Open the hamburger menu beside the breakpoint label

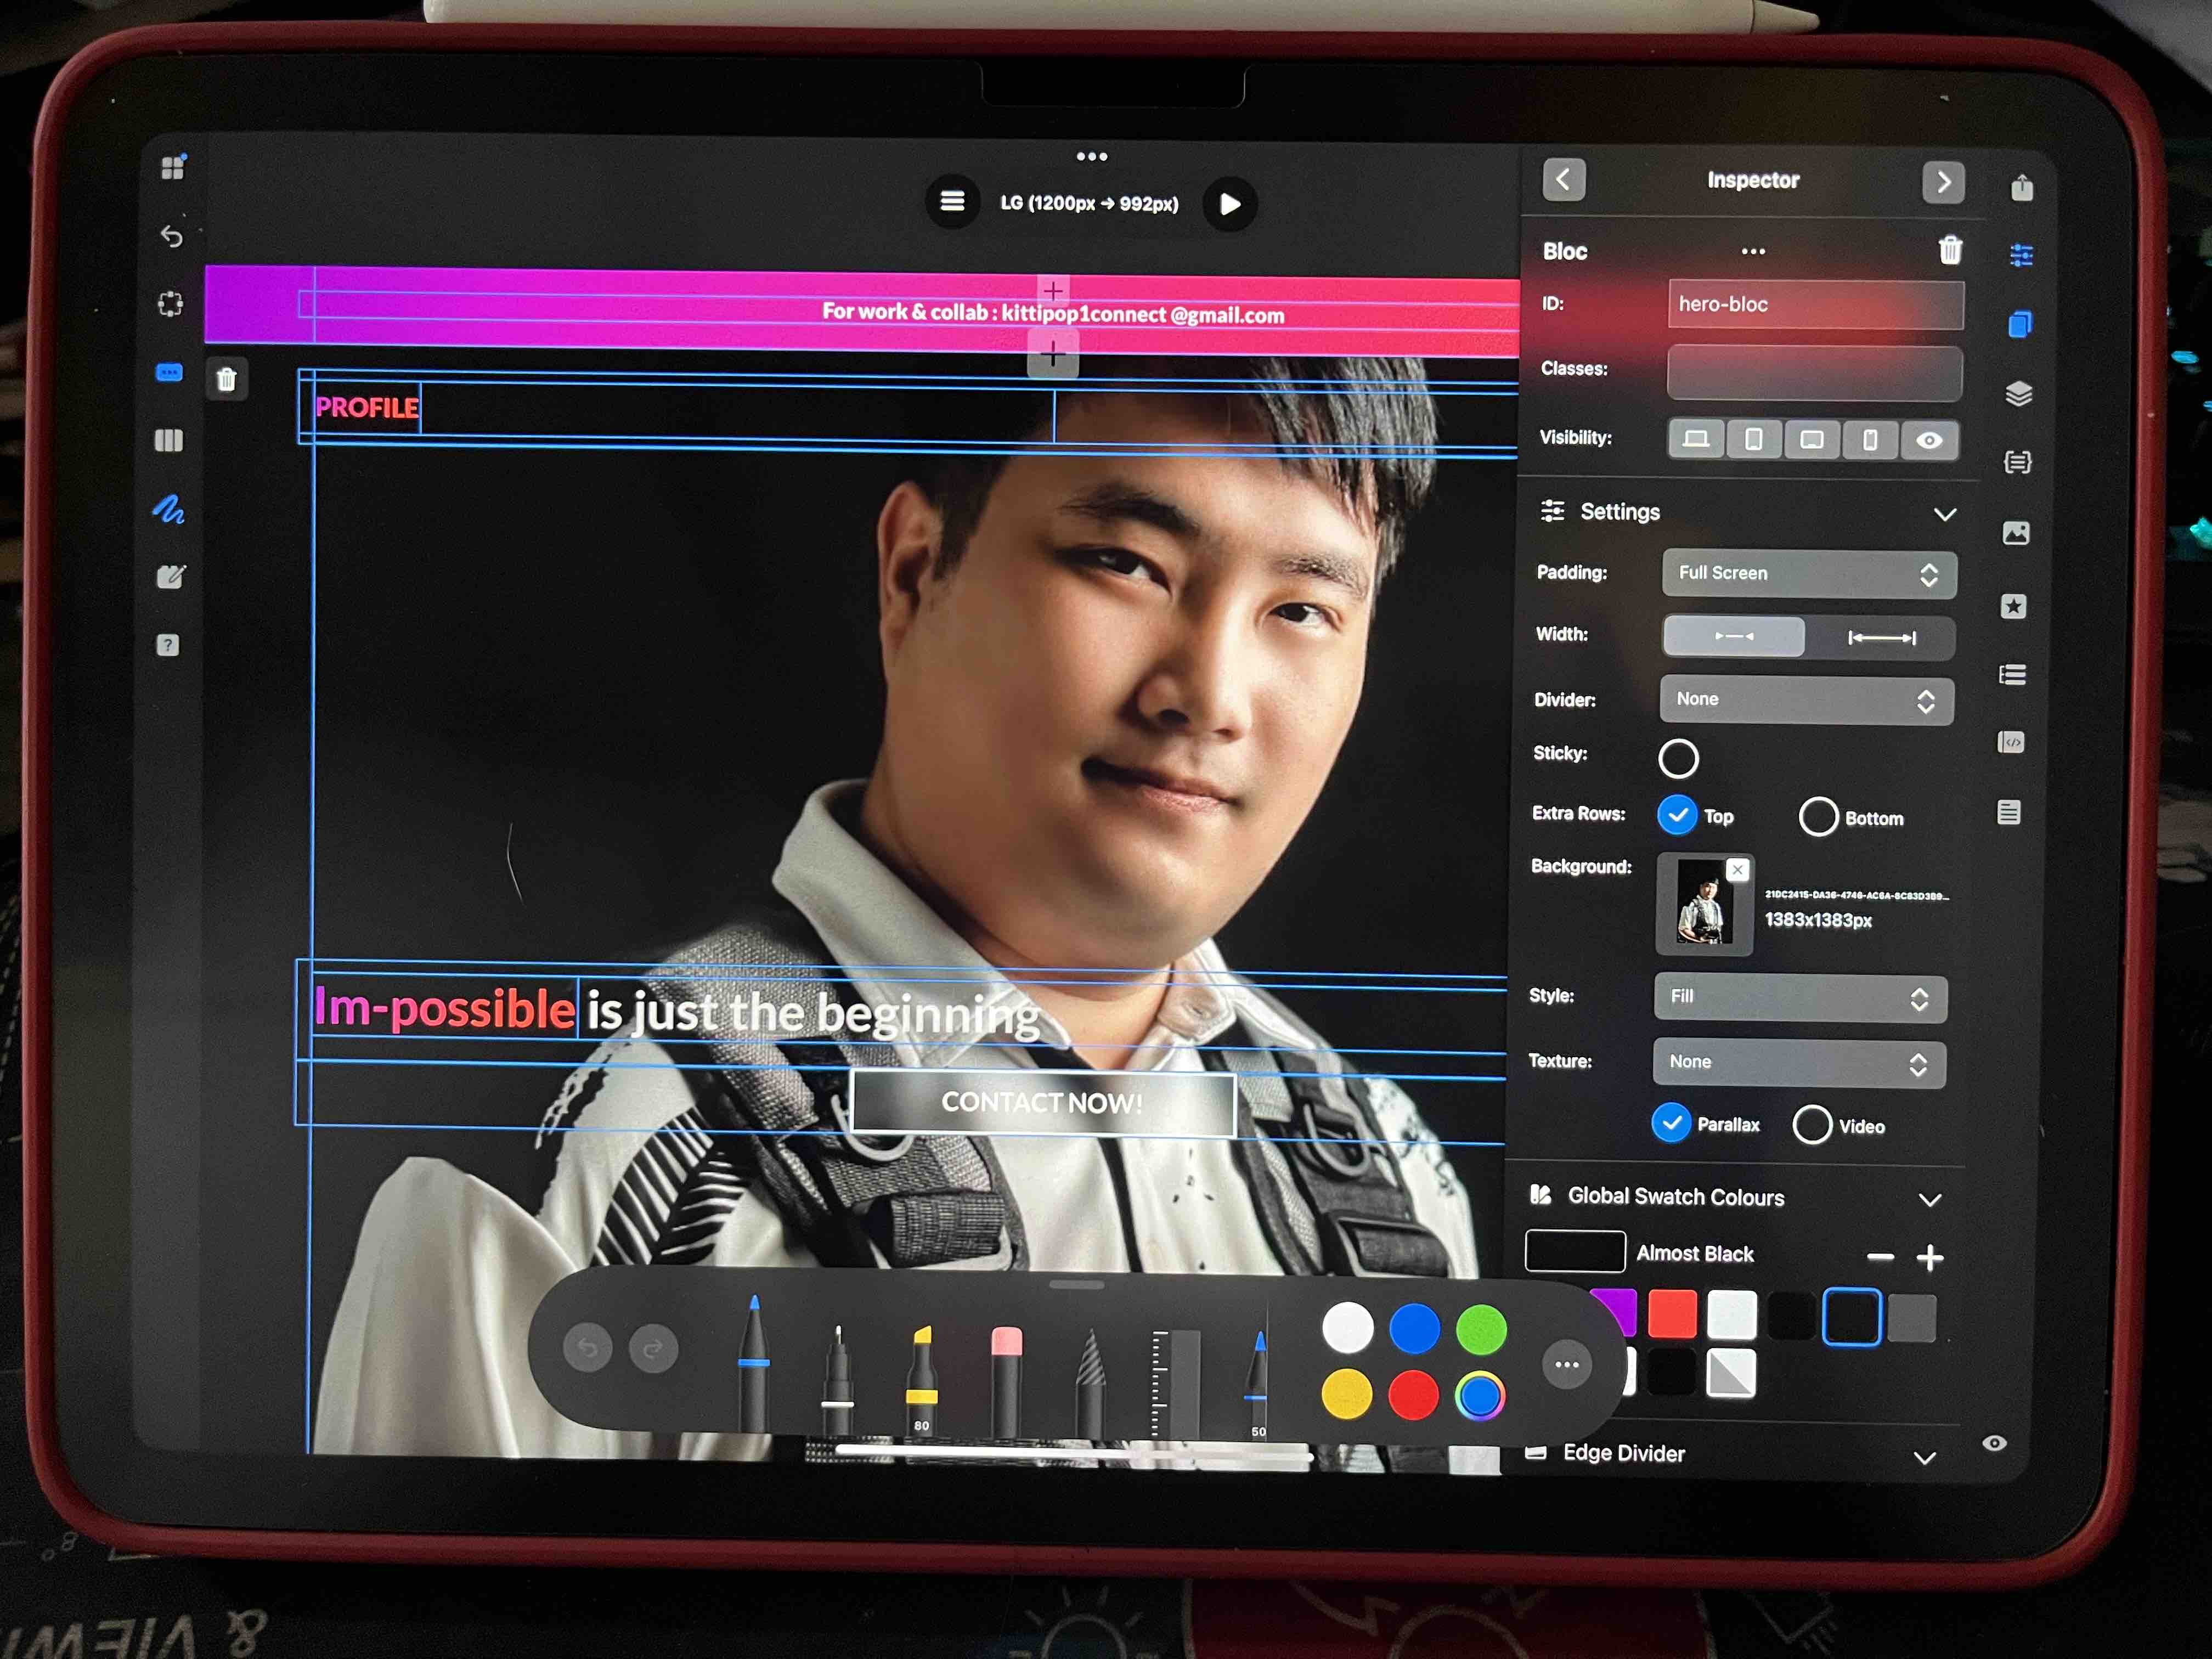(952, 202)
